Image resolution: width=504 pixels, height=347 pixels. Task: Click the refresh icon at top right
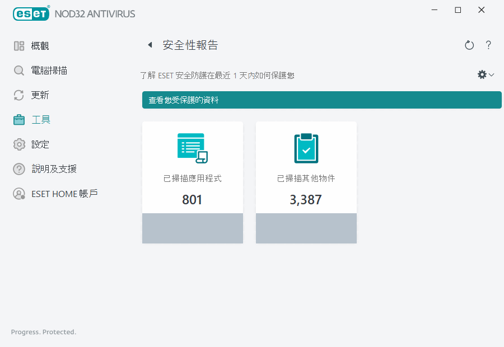tap(469, 45)
